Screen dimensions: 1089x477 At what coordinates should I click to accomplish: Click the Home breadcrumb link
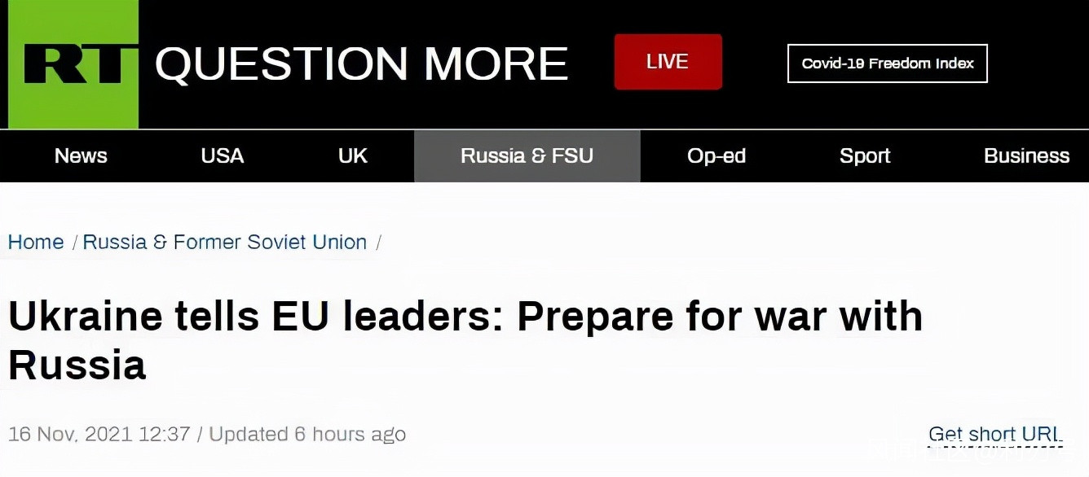[36, 242]
